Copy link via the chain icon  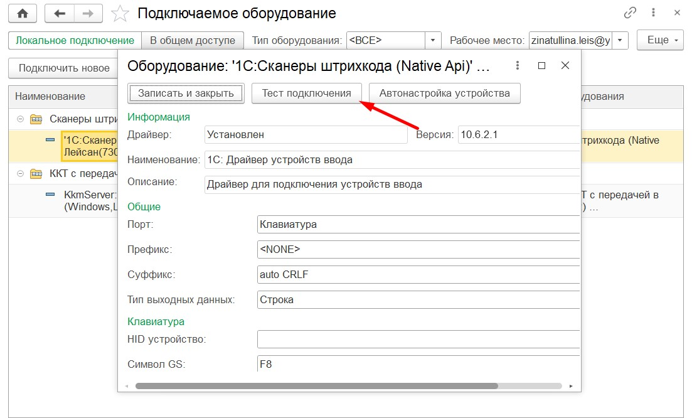pos(630,13)
